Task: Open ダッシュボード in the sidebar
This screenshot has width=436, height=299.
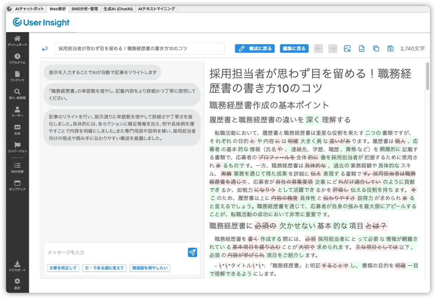Action: (17, 41)
